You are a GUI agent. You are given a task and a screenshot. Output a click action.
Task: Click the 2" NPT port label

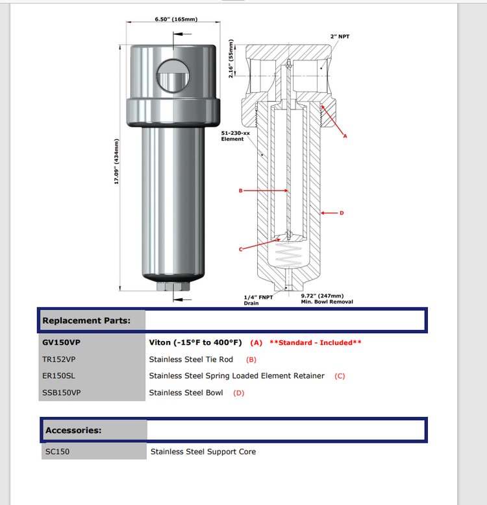coord(338,37)
